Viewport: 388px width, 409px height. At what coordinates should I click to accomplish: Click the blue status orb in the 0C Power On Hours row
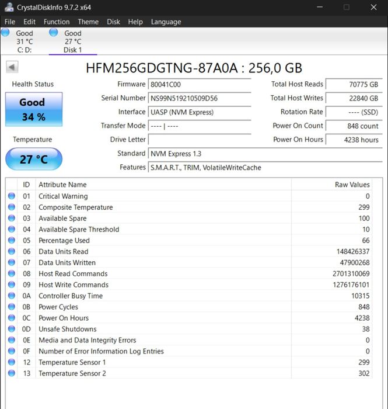click(12, 318)
